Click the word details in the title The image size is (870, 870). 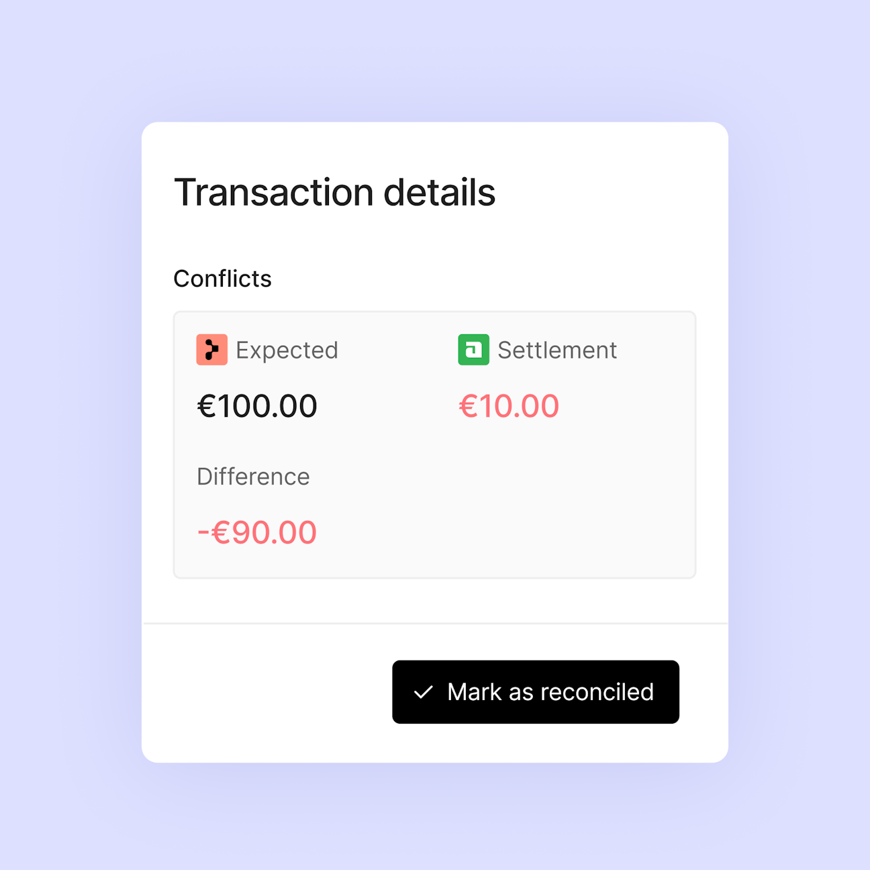(440, 193)
